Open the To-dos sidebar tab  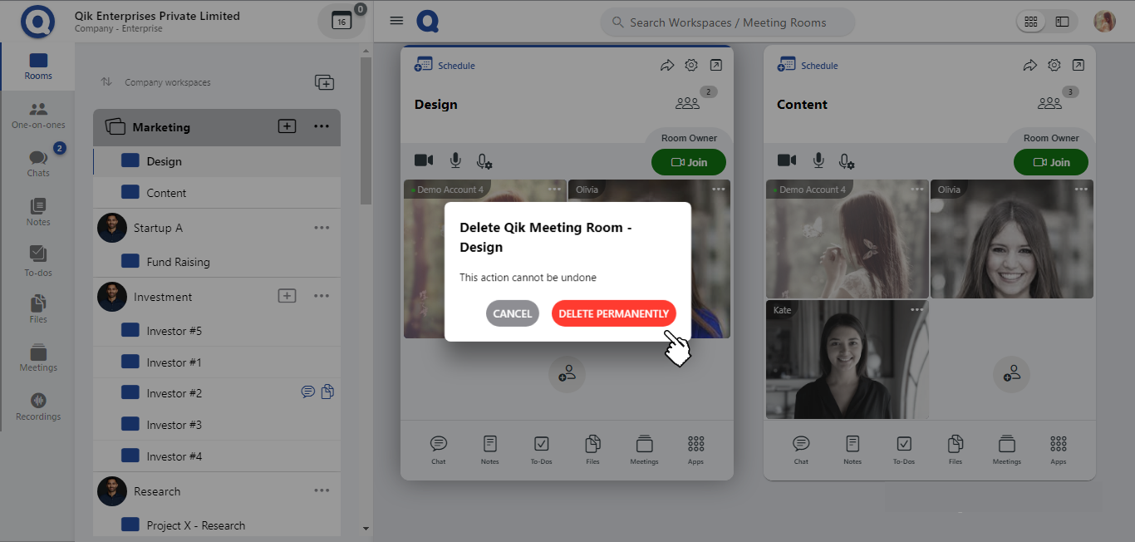coord(38,260)
